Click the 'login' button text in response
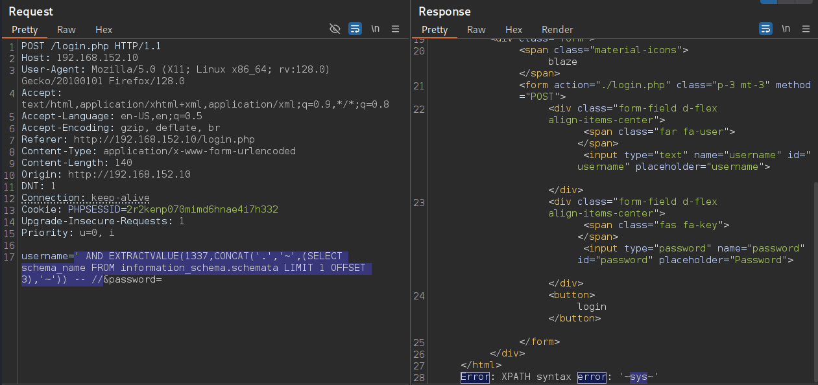The width and height of the screenshot is (818, 385). click(592, 307)
